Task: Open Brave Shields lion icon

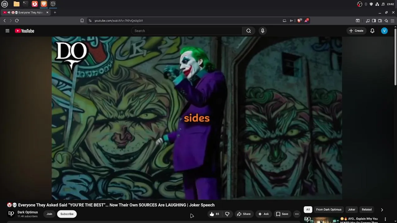Action: click(299, 20)
